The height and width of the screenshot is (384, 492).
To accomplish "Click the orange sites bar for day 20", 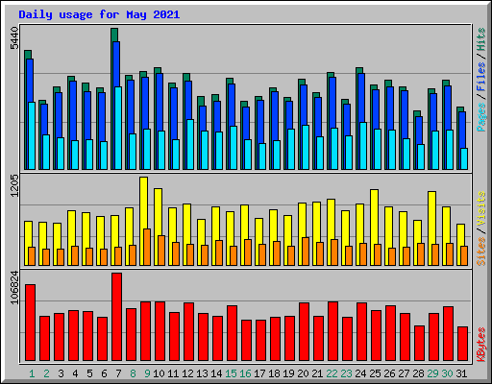I will [306, 252].
